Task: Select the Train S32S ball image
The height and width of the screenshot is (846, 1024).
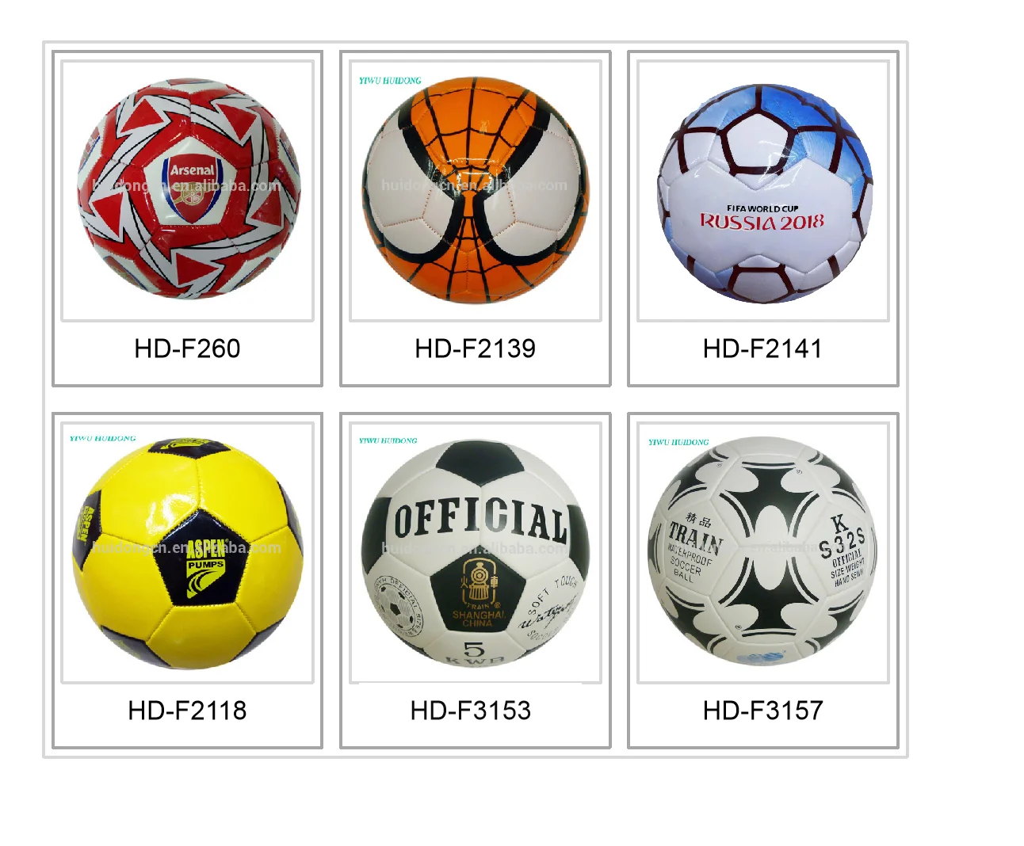Action: (x=763, y=552)
